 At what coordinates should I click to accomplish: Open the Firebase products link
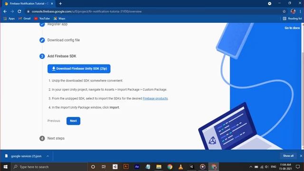155,98
